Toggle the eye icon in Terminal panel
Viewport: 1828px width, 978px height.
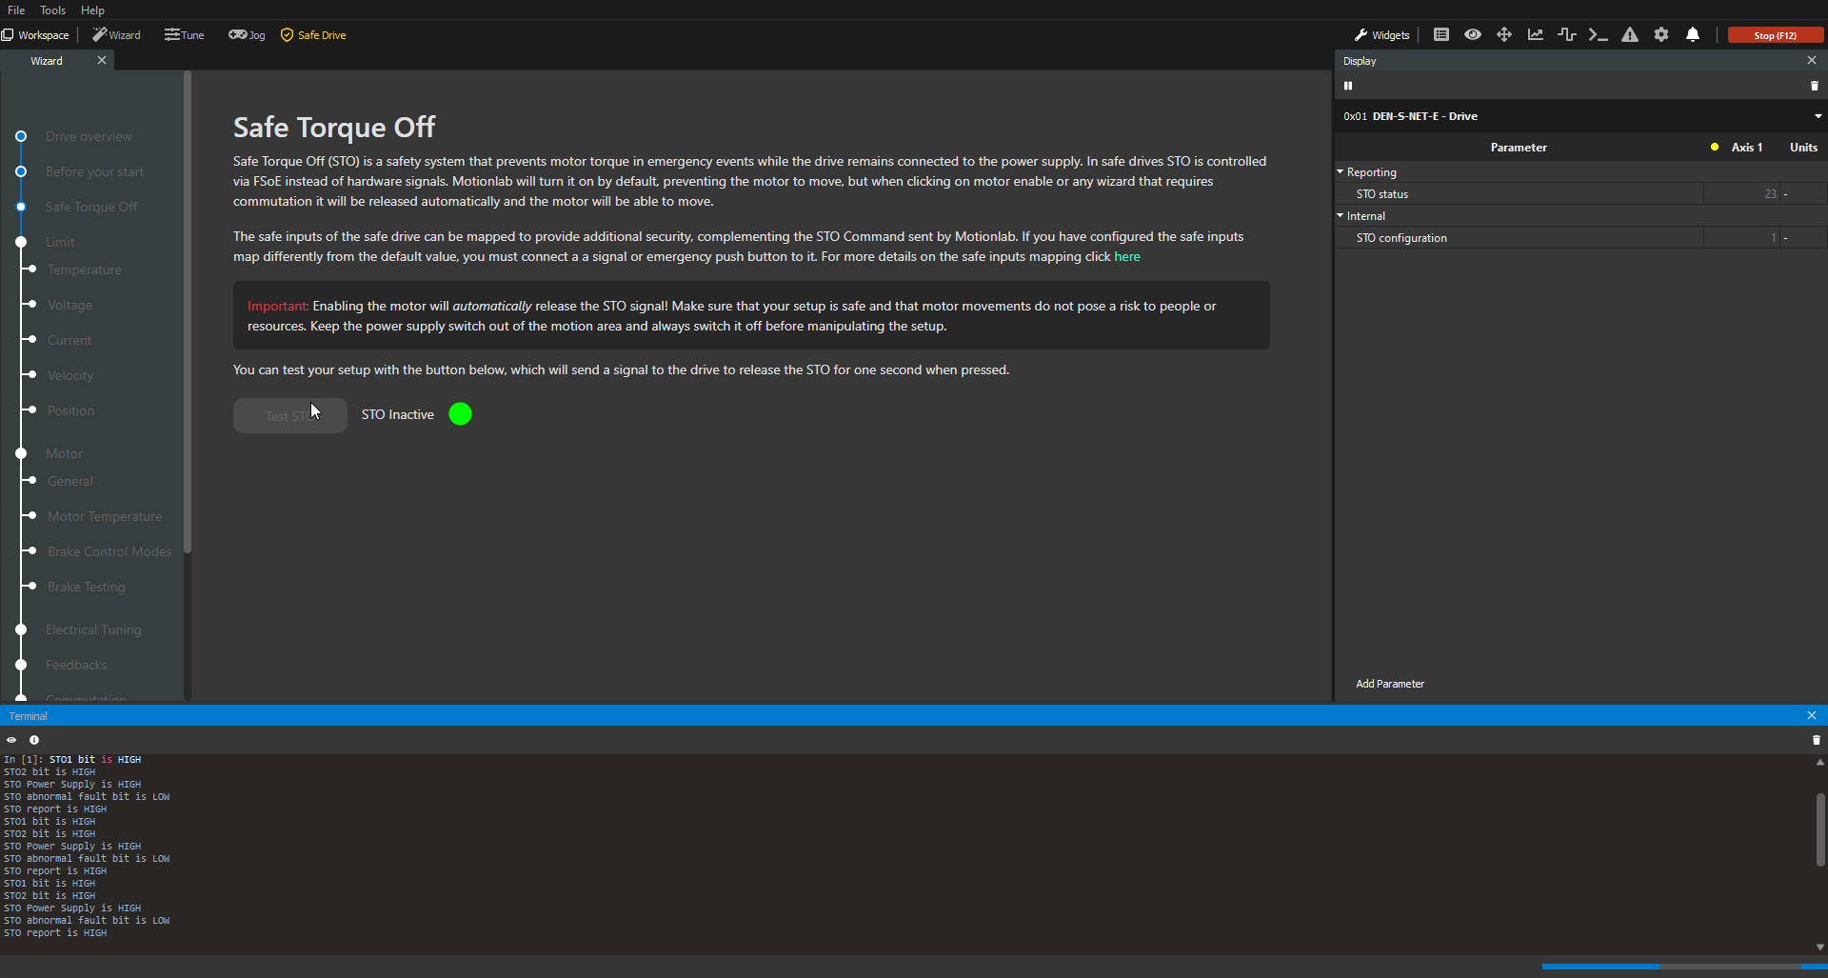click(11, 740)
